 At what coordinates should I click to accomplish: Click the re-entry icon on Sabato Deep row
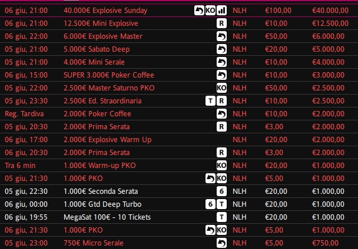tap(221, 49)
